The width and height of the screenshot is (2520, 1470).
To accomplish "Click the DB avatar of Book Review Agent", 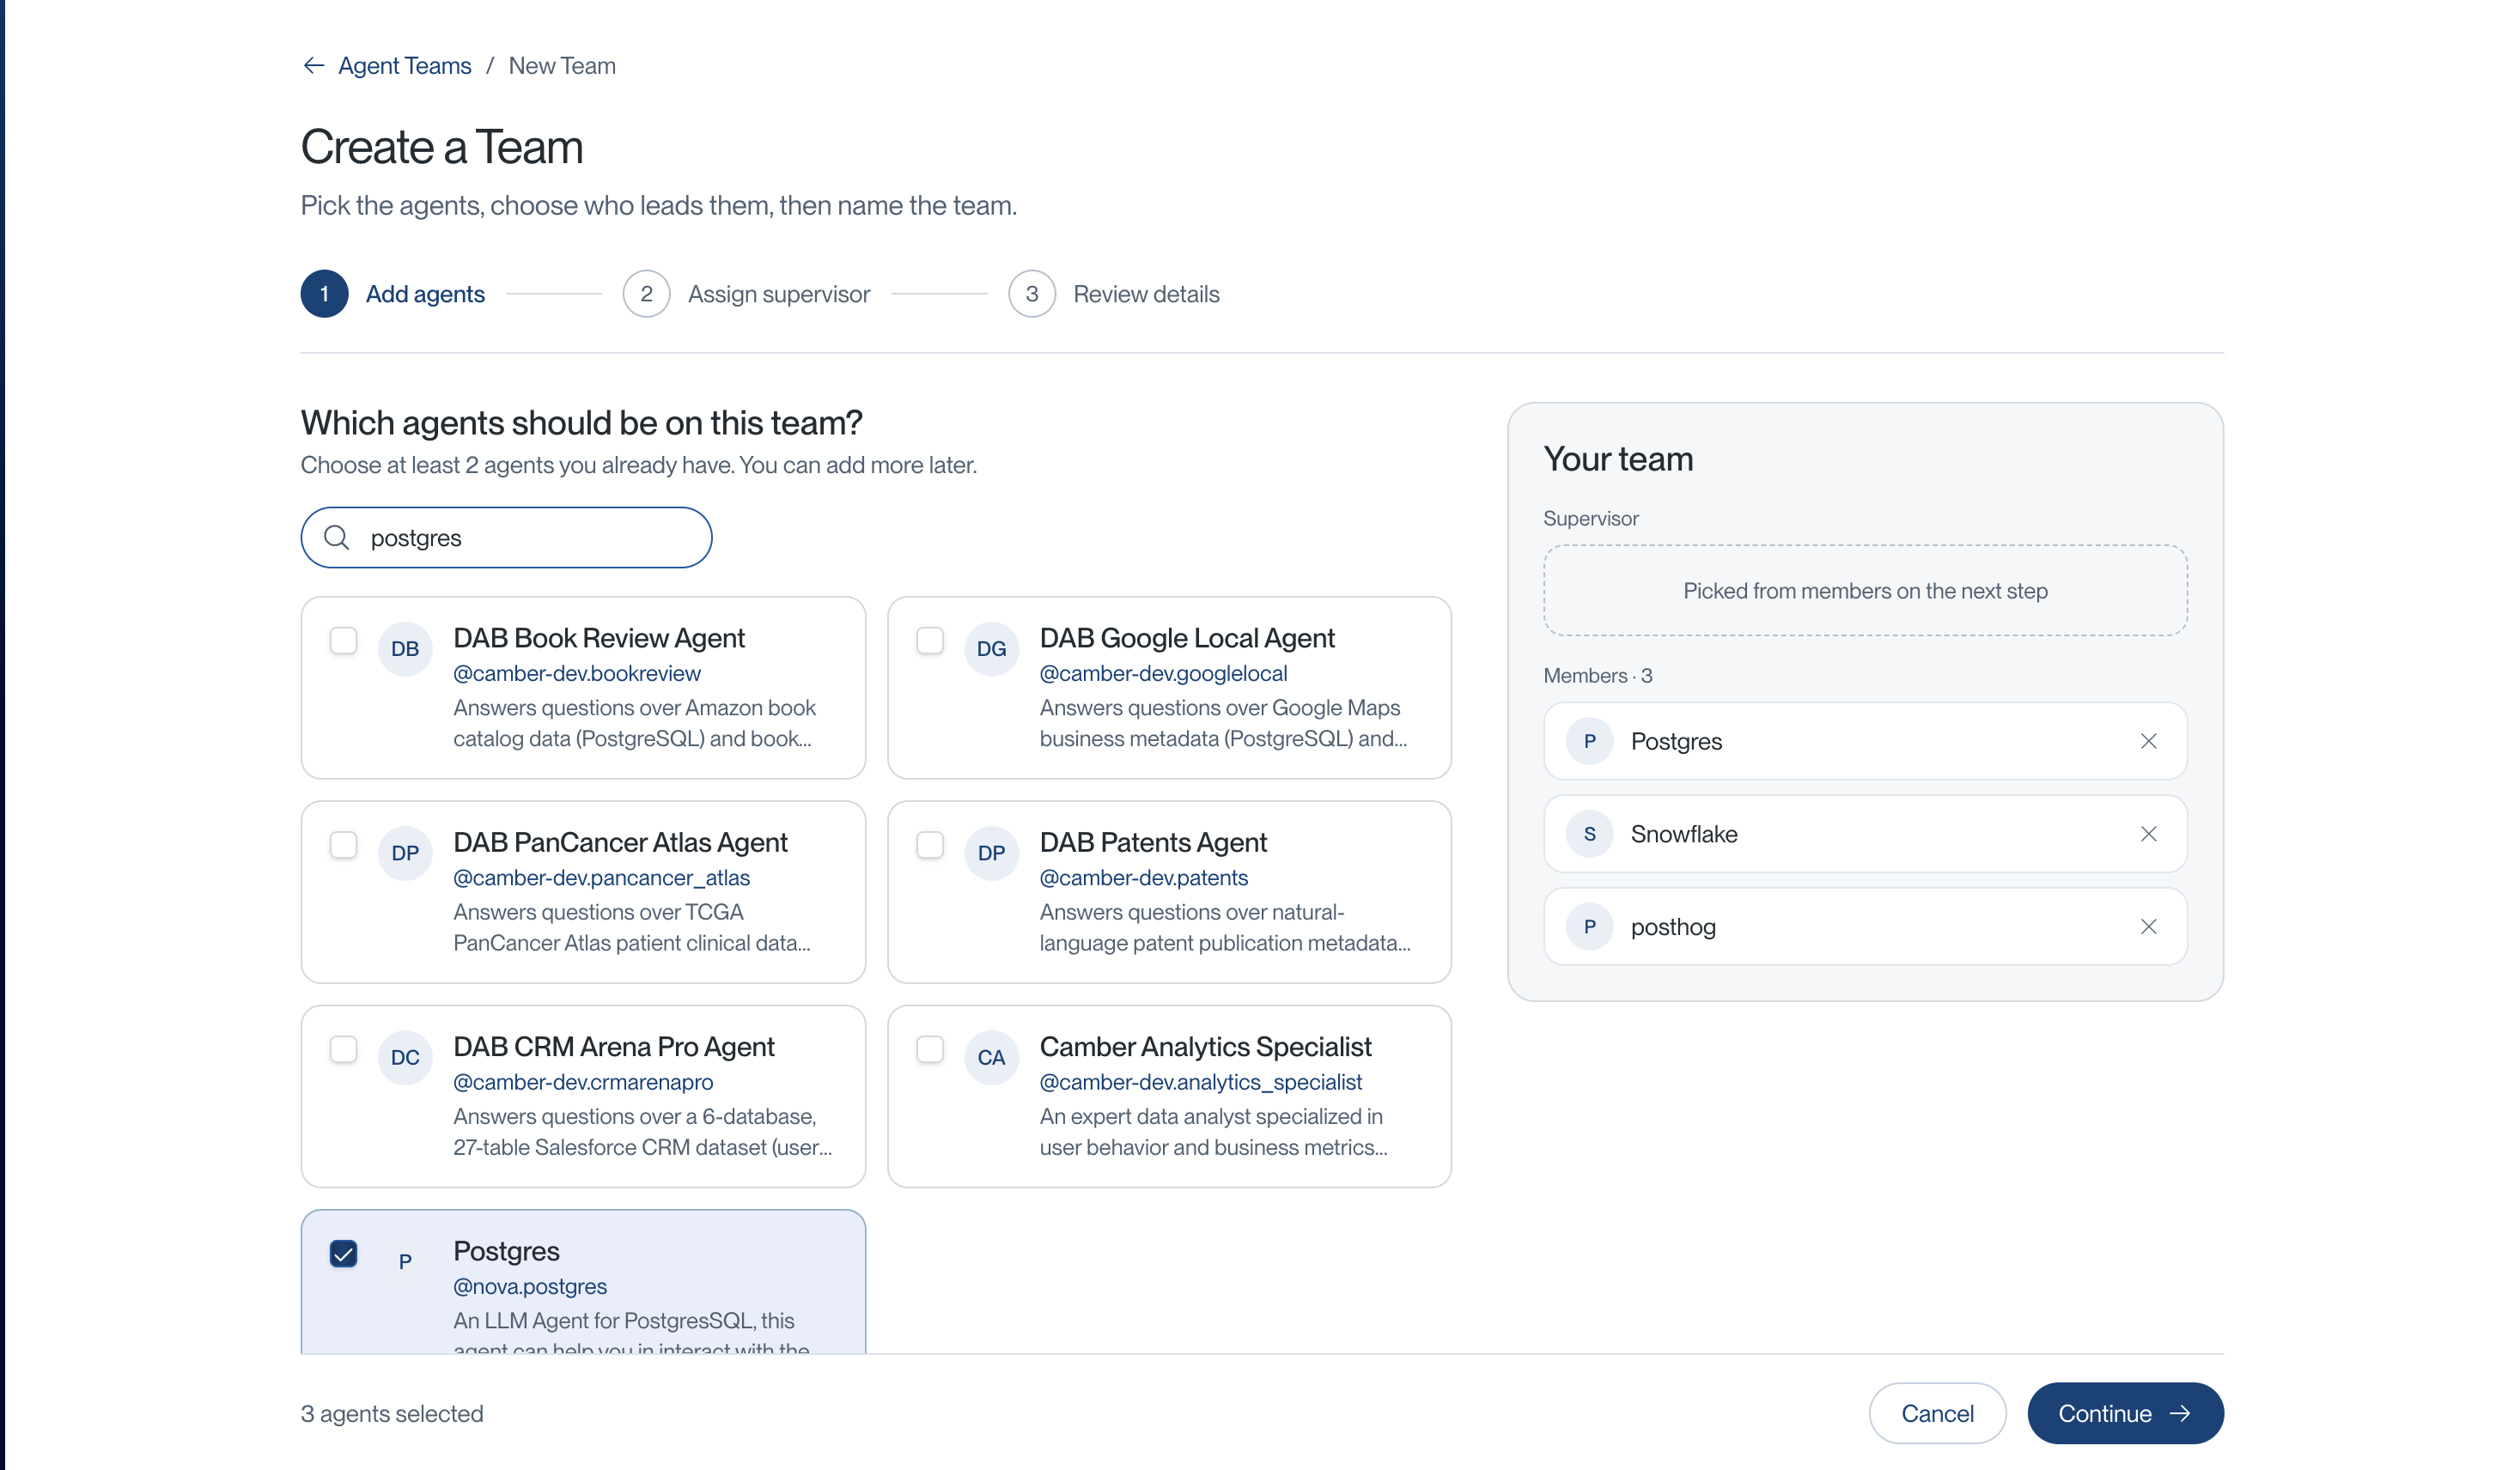I will coord(405,649).
